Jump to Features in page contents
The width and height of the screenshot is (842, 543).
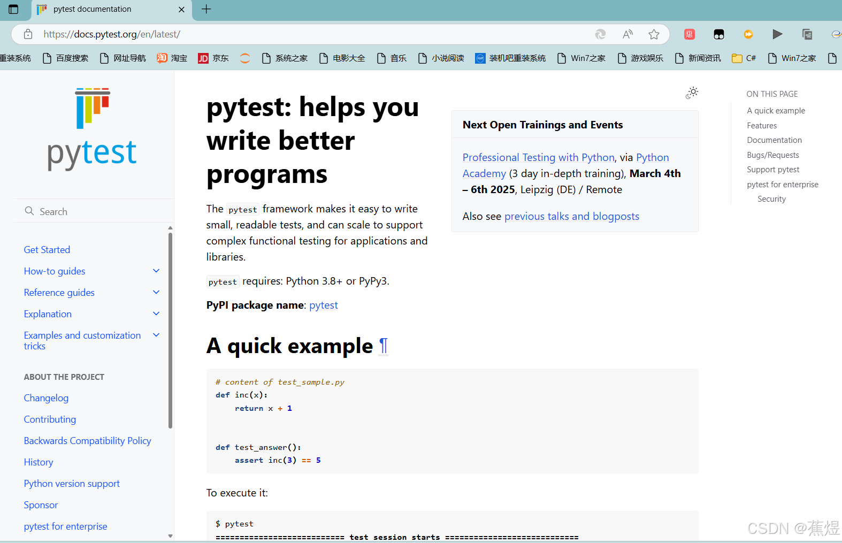pos(762,126)
